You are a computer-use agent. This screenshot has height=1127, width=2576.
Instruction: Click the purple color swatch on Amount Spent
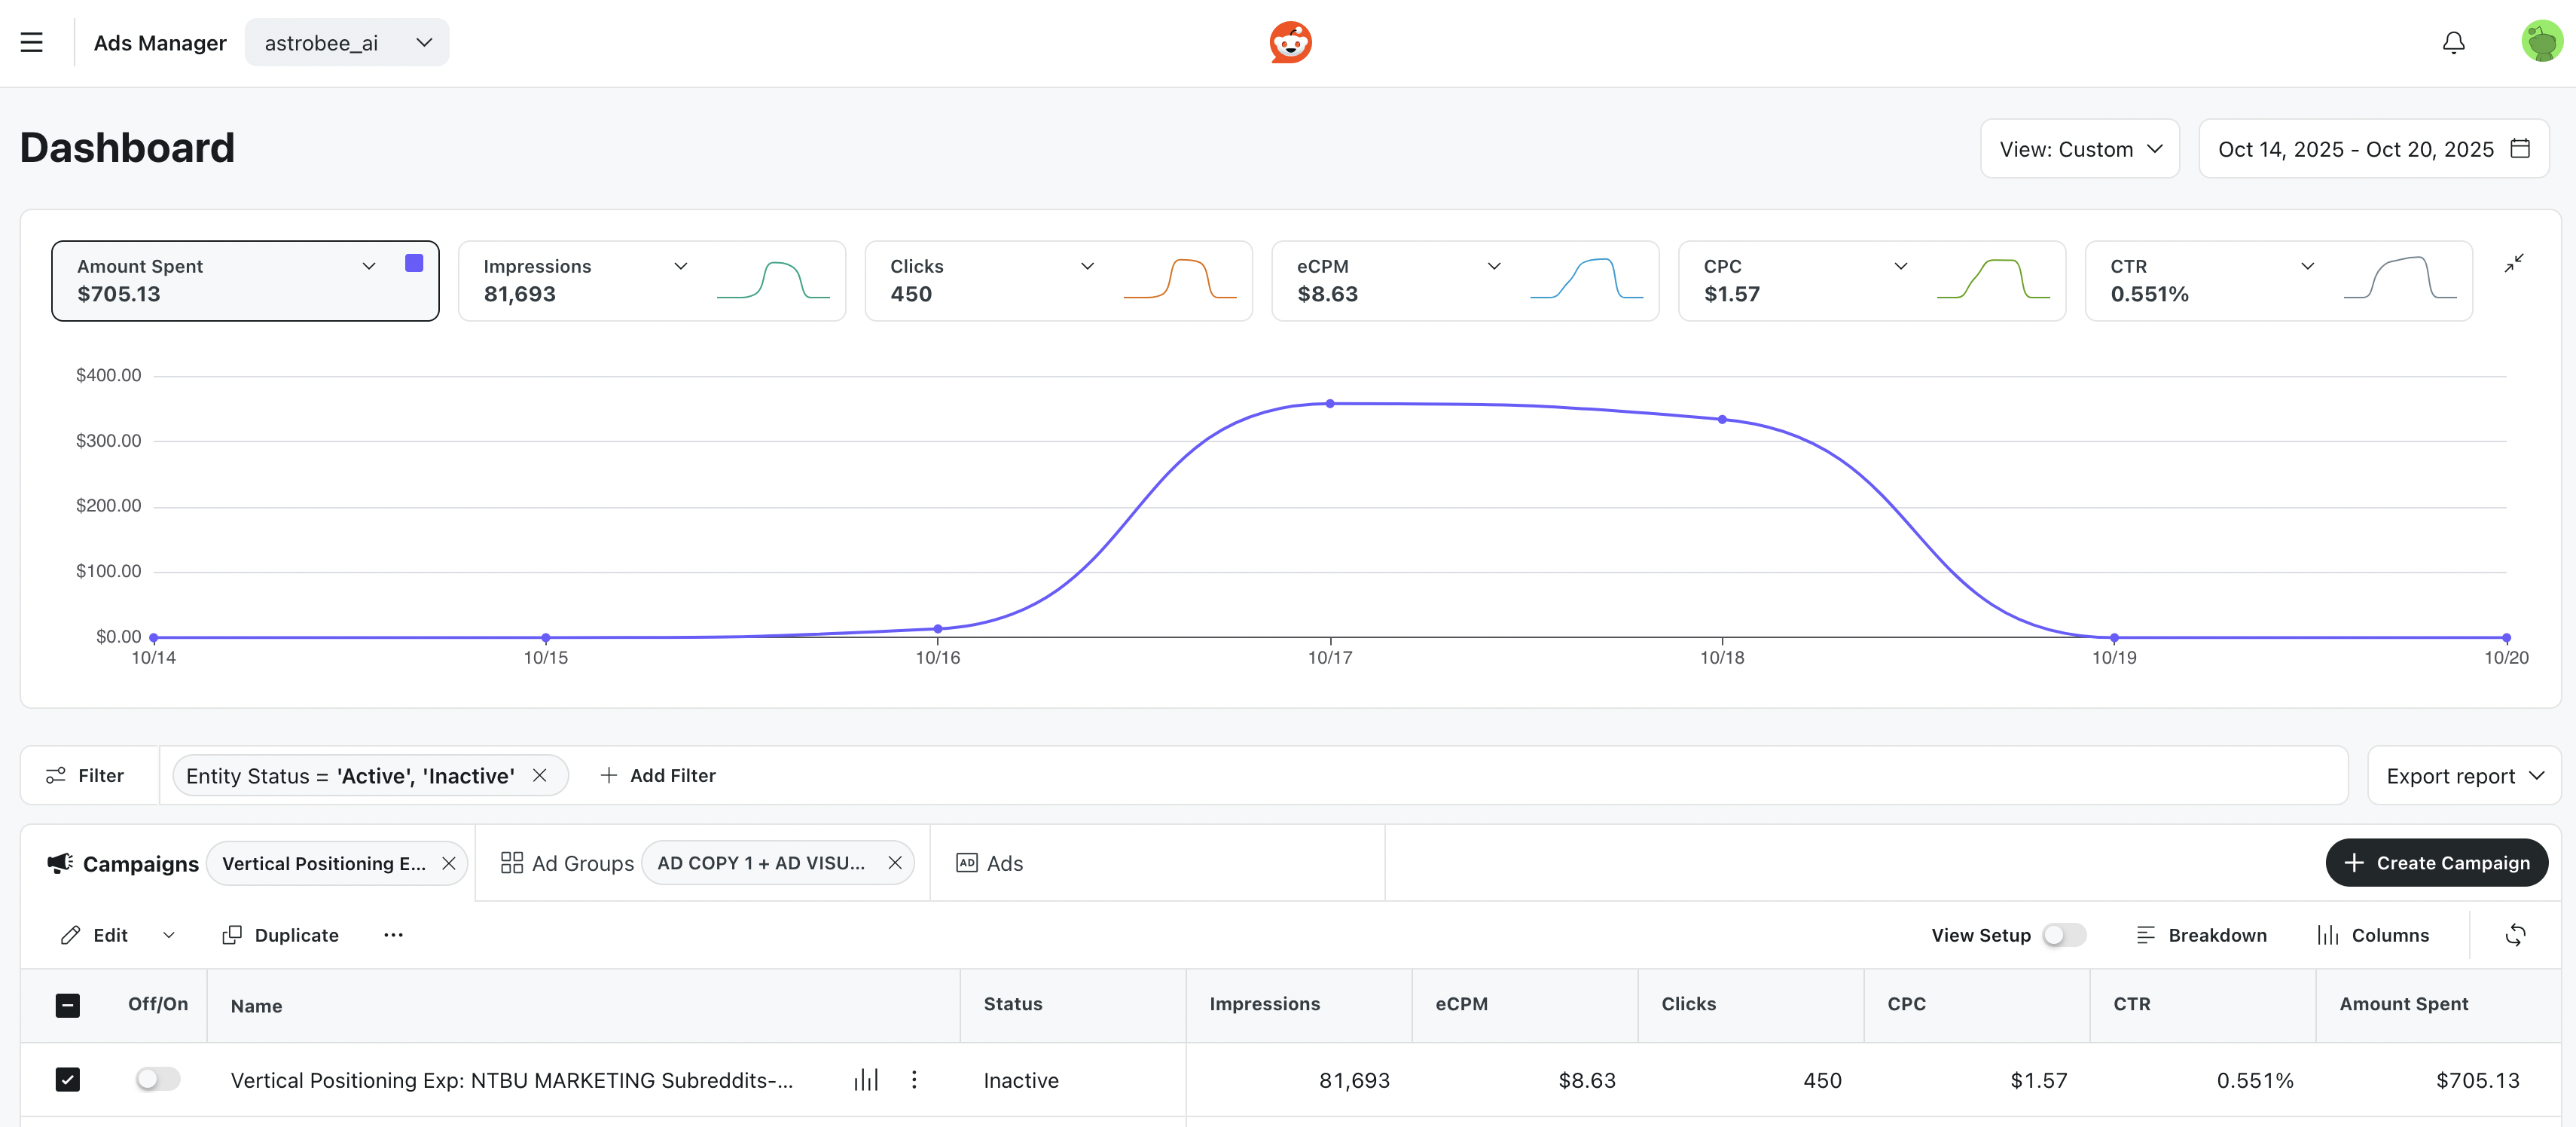point(413,263)
